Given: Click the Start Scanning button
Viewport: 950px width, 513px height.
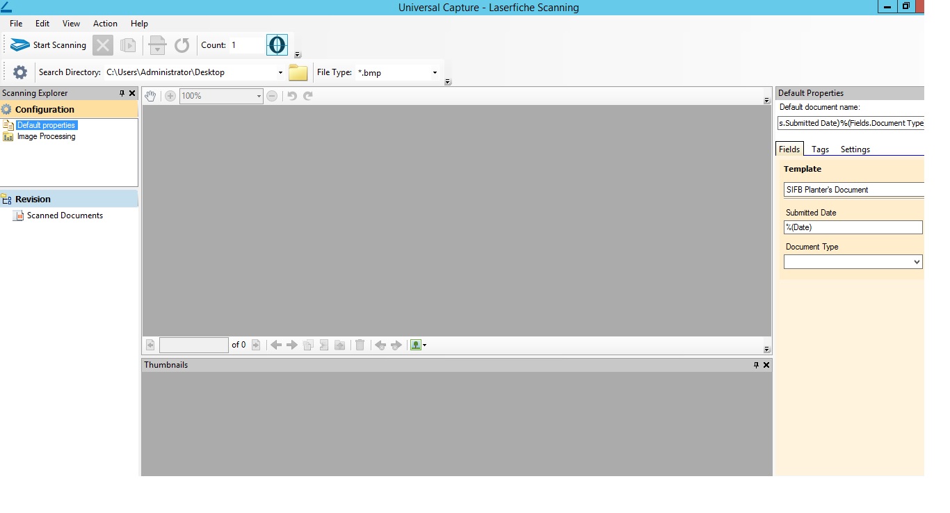Looking at the screenshot, I should point(49,45).
